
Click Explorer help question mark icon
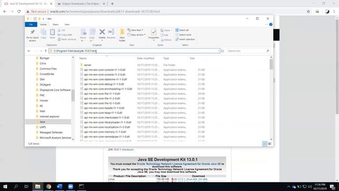coord(271,24)
